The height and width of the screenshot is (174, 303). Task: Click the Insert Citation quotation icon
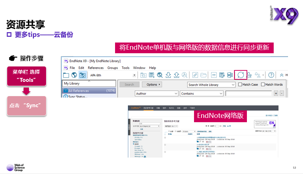tap(214, 75)
